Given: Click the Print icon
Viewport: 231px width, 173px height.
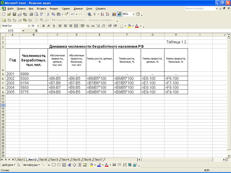Looking at the screenshot, I should click(x=31, y=14).
